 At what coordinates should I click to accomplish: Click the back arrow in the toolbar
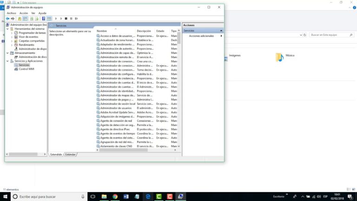pyautogui.click(x=7, y=19)
